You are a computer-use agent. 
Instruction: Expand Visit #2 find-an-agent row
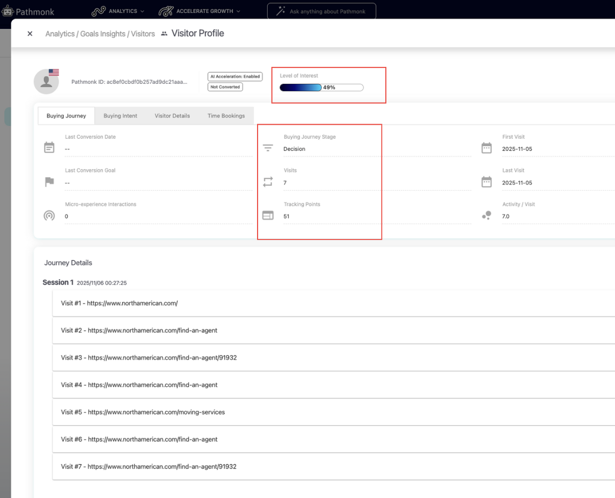[x=333, y=330]
